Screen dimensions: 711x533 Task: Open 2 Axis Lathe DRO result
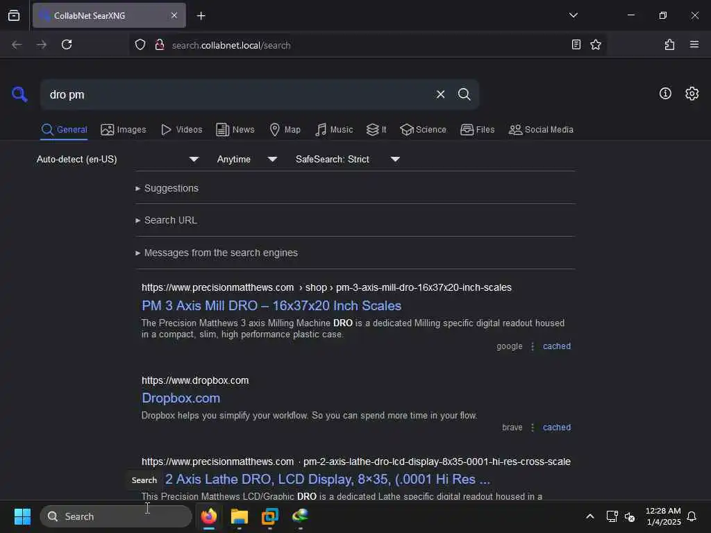328,479
